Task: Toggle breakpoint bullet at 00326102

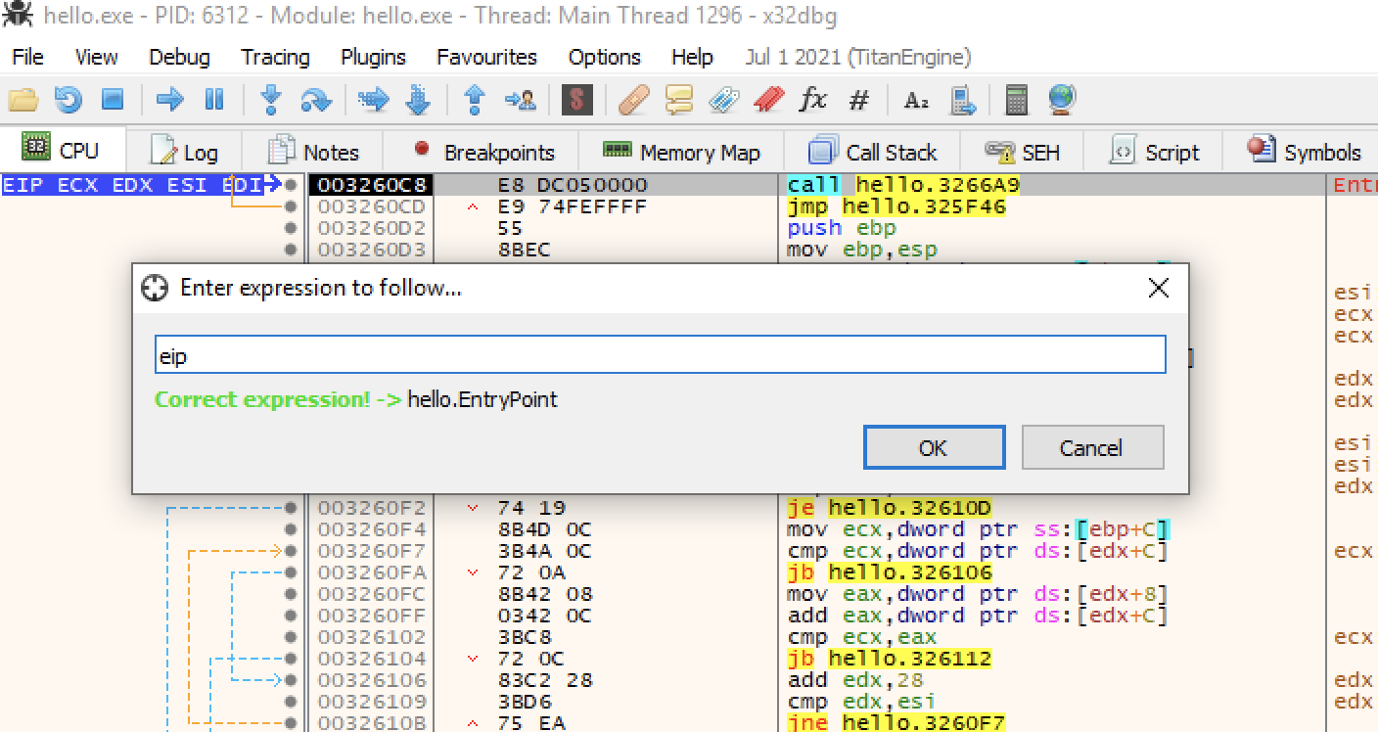Action: pyautogui.click(x=290, y=637)
